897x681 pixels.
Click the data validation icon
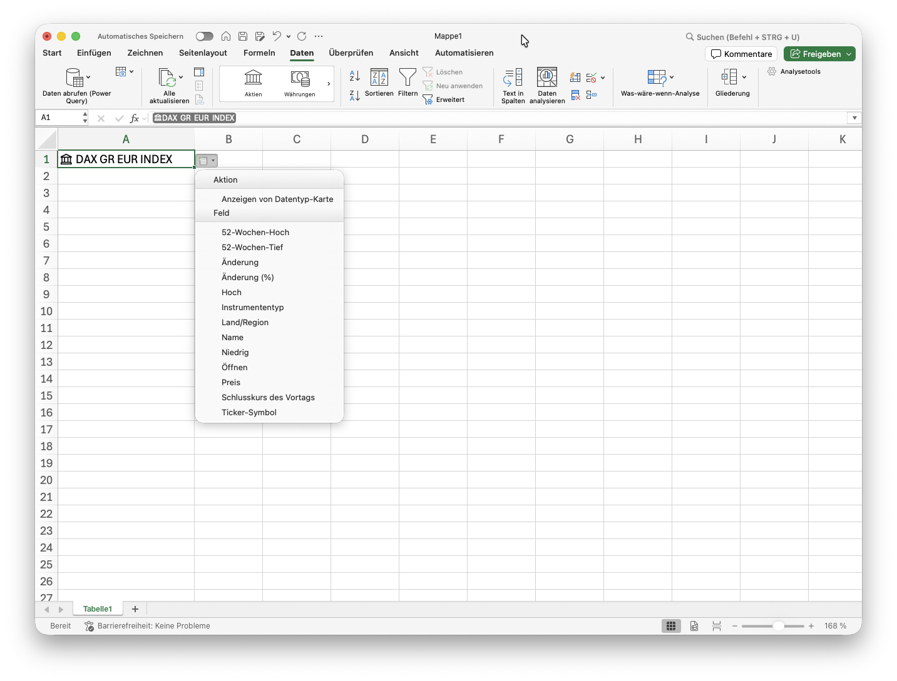click(592, 78)
